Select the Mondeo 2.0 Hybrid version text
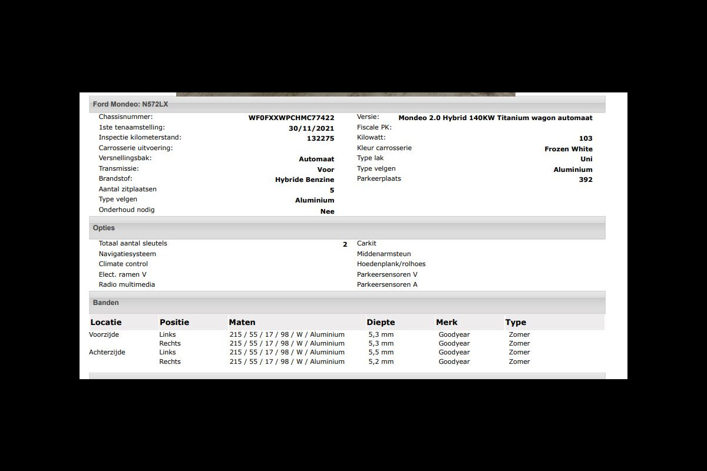The width and height of the screenshot is (707, 471). click(x=495, y=118)
